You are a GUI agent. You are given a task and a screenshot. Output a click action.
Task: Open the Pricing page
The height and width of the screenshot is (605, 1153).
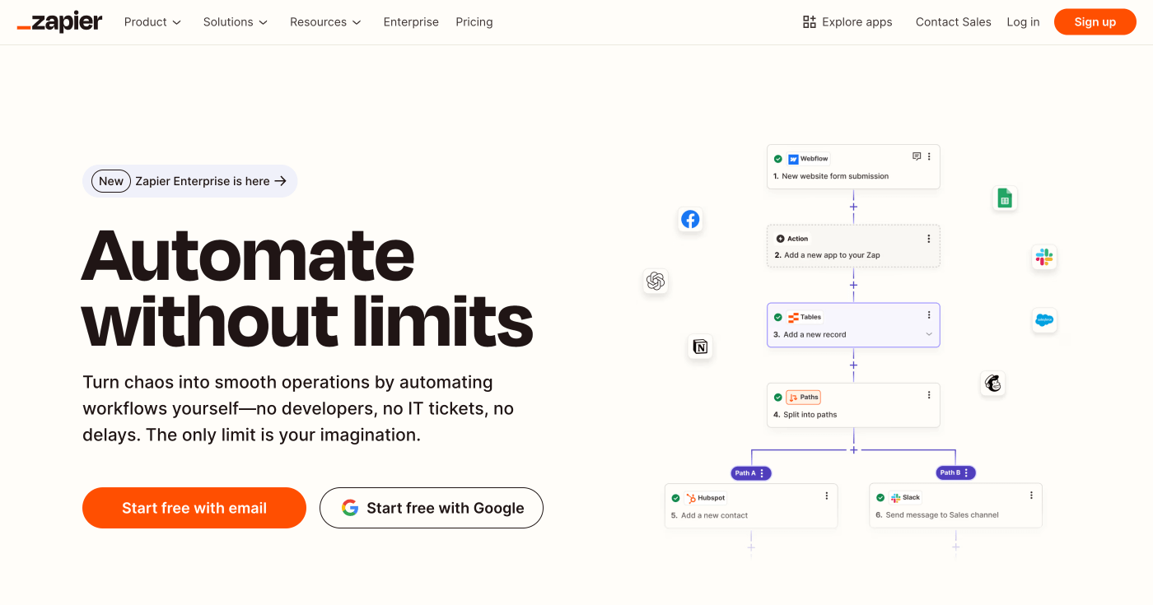474,22
